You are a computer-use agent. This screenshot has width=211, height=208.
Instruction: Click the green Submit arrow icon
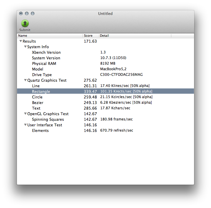coord(25,23)
